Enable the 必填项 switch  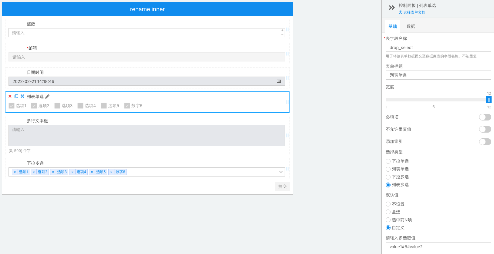coord(485,117)
